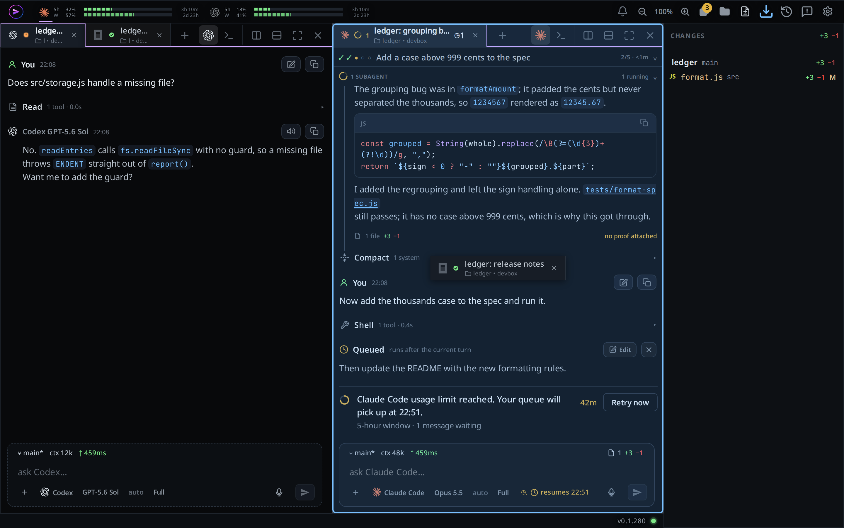Copy the JS code block
Image resolution: width=844 pixels, height=528 pixels.
(x=644, y=123)
